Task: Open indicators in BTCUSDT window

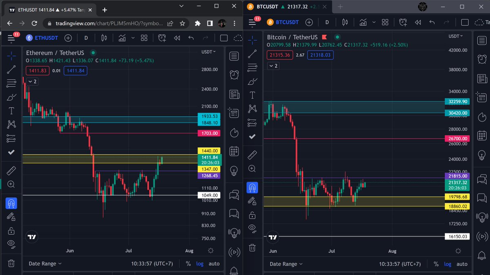Action: coord(363,22)
